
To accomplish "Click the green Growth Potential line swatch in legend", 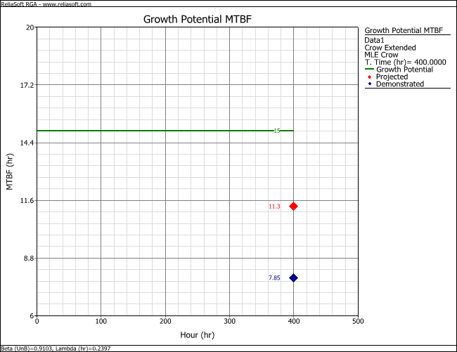I will (x=370, y=70).
